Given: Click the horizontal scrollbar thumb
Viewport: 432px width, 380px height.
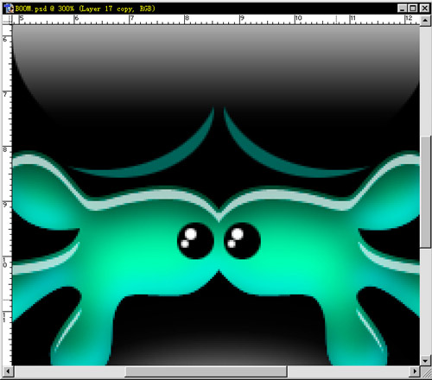Looking at the screenshot, I should (206, 371).
